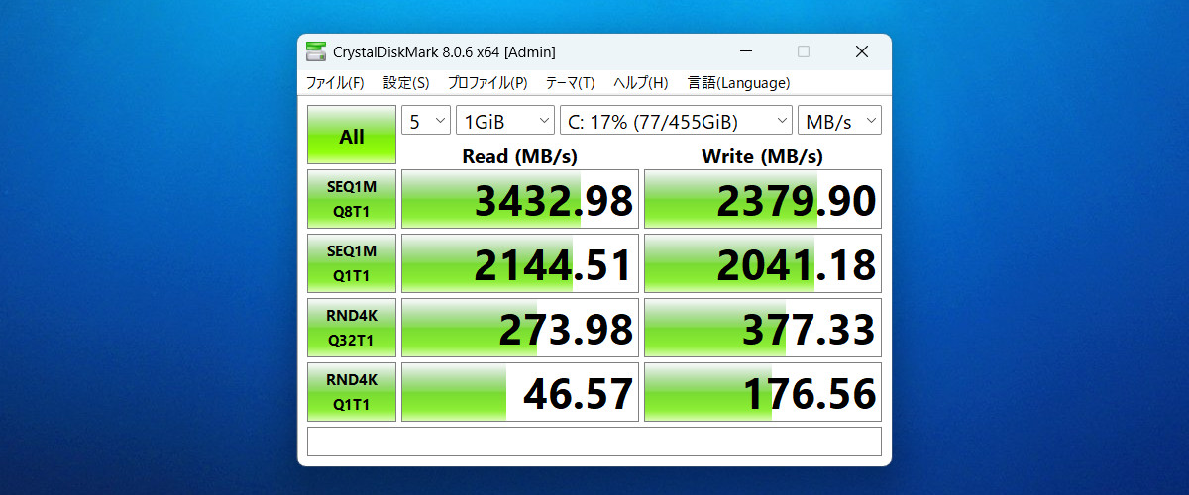1189x495 pixels.
Task: Run the RND4K Q1T1 benchmark
Action: pyautogui.click(x=352, y=392)
